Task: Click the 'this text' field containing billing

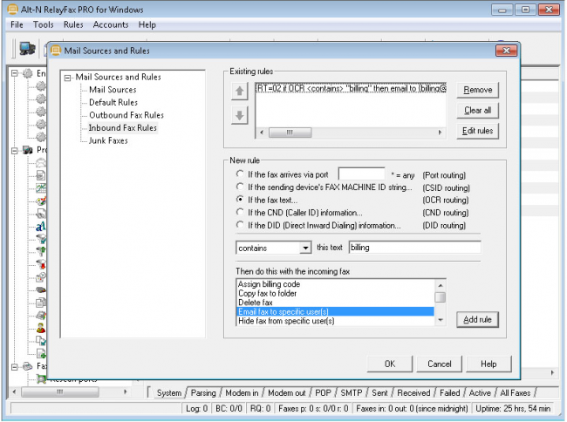Action: click(x=414, y=248)
